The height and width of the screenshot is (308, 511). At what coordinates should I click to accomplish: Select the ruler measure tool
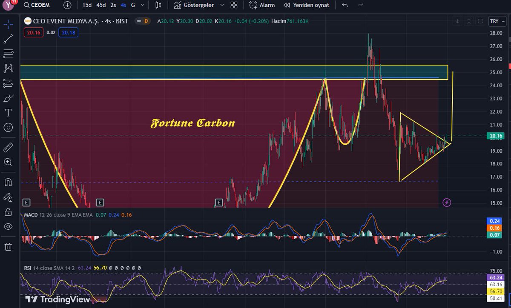[8, 147]
